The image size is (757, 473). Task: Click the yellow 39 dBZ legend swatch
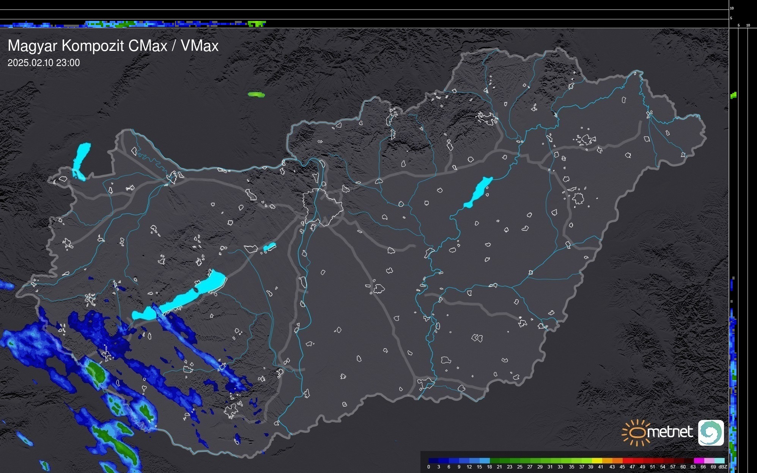pos(597,460)
